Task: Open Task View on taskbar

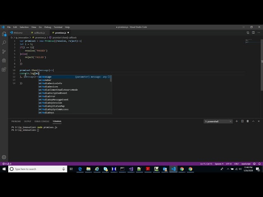Action: pos(71,169)
